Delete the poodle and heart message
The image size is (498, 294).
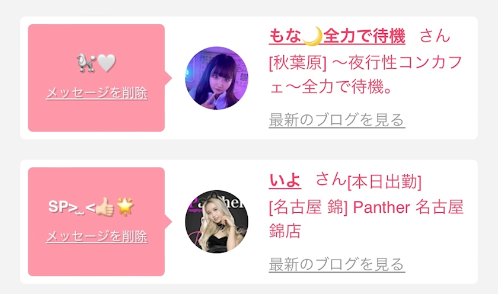point(97,93)
